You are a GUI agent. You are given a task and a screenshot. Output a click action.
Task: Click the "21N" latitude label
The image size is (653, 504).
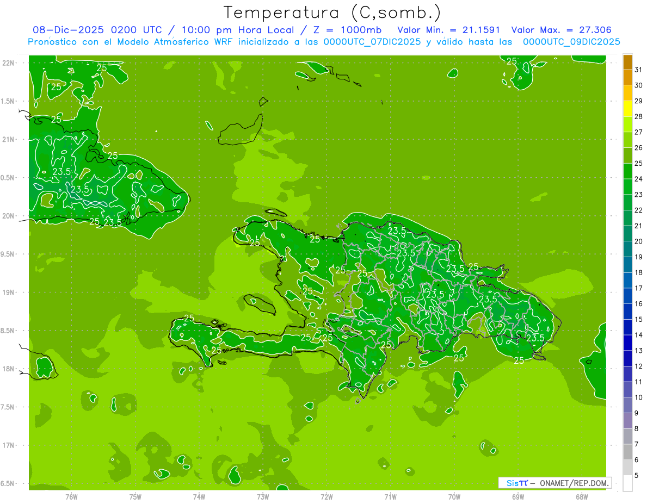(x=9, y=139)
